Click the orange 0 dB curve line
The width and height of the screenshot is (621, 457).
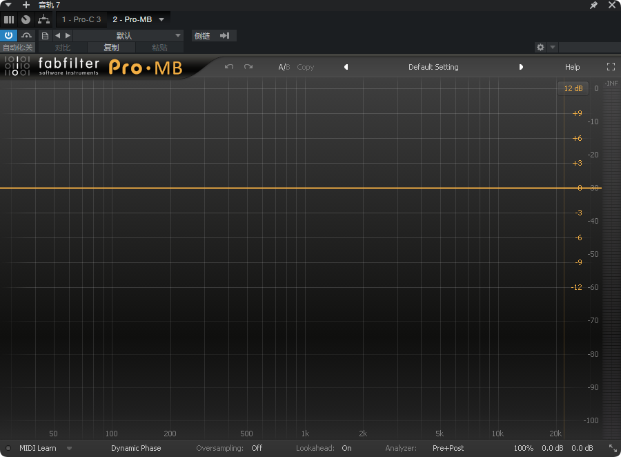[301, 188]
